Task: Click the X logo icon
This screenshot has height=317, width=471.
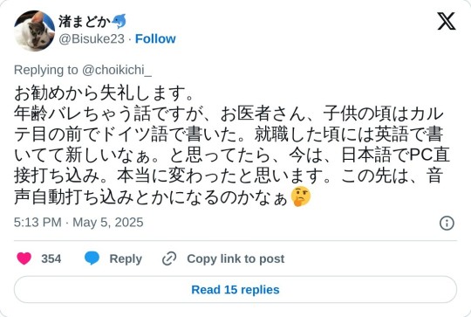Action: click(447, 21)
